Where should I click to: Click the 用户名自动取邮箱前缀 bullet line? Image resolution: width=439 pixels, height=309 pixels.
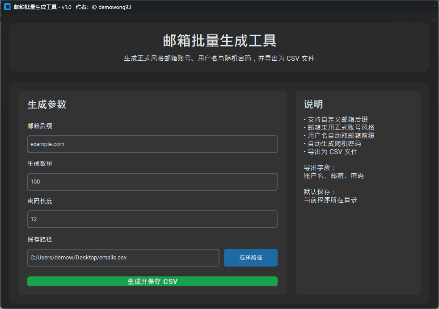click(339, 136)
